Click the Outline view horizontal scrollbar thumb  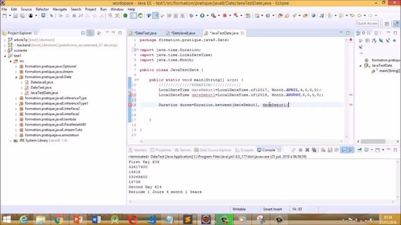(x=373, y=141)
